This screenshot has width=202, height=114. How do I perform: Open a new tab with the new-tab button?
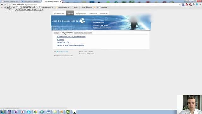64,1
